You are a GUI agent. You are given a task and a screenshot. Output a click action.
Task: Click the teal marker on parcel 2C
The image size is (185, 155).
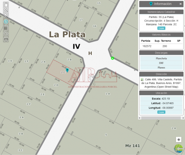67,70
